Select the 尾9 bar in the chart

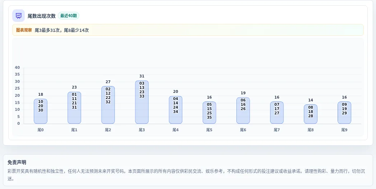344,113
